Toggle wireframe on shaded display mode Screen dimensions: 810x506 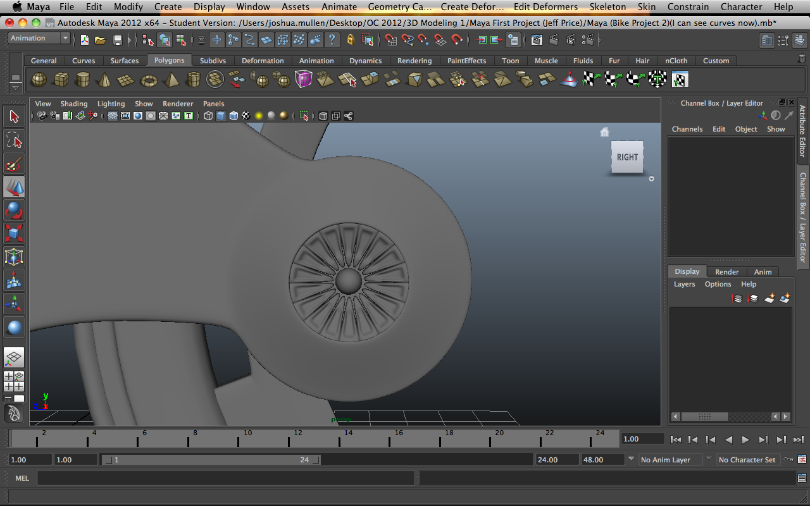(x=234, y=116)
